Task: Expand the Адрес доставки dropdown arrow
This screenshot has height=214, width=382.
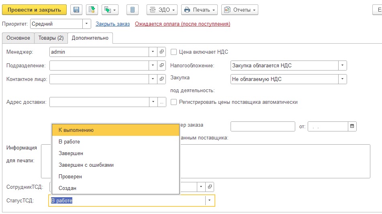Action: click(x=153, y=102)
